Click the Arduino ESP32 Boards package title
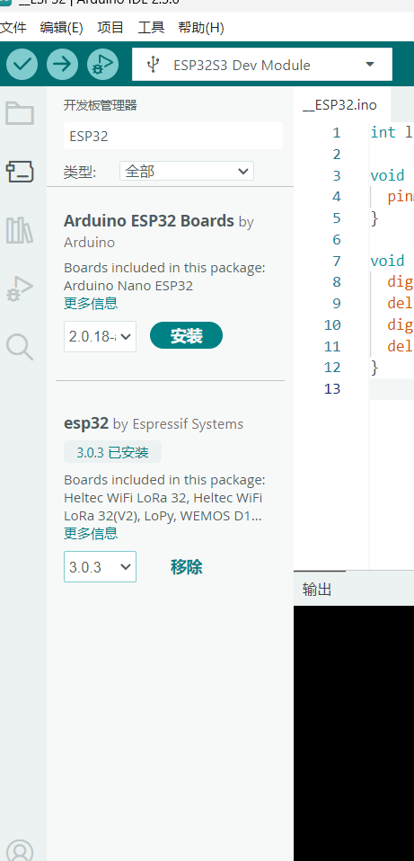This screenshot has width=414, height=861. point(148,221)
